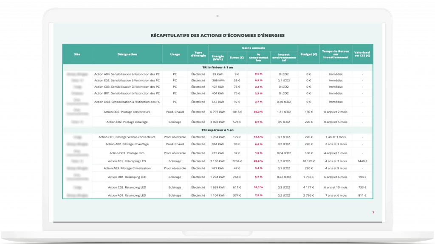Select 'Action A03. Pilotage Climatisation' cell
435x244 pixels.
[127, 168]
